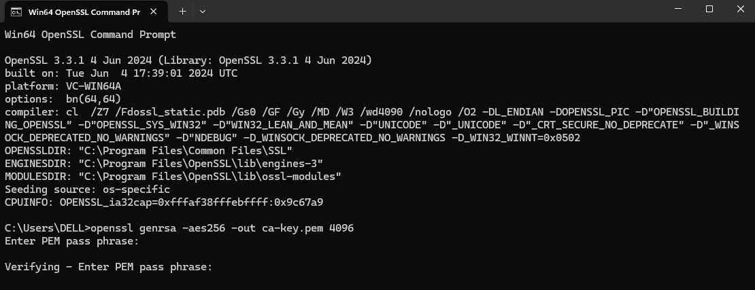This screenshot has height=290, width=755.
Task: Click the ENGINESDIR engines-3 path line
Action: [x=163, y=164]
